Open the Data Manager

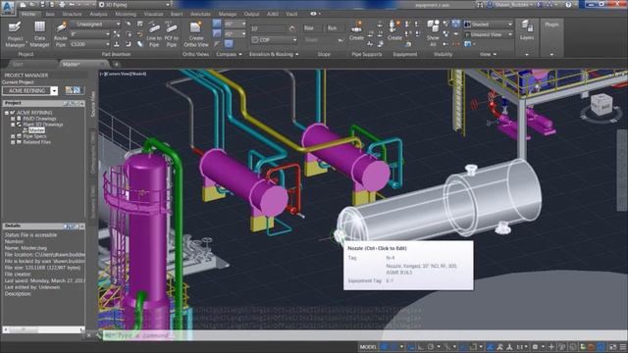click(x=39, y=34)
